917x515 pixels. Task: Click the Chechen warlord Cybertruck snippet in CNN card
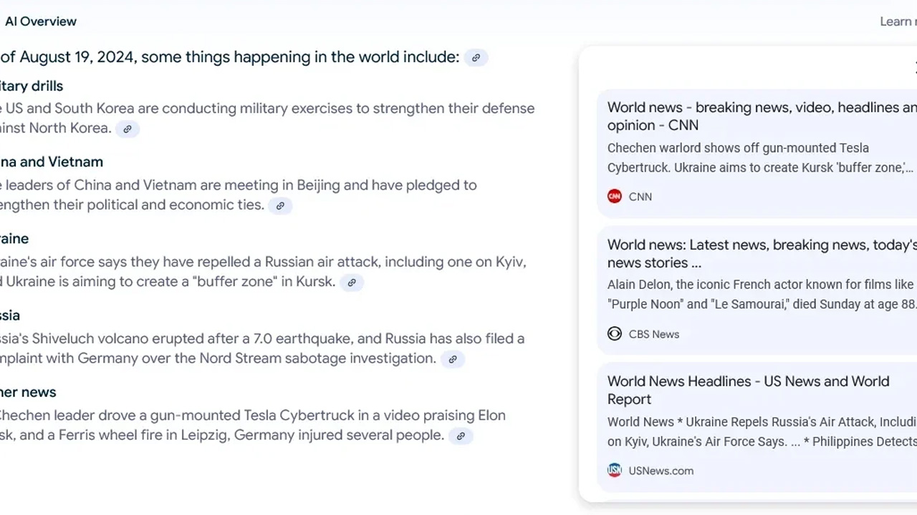(x=761, y=158)
